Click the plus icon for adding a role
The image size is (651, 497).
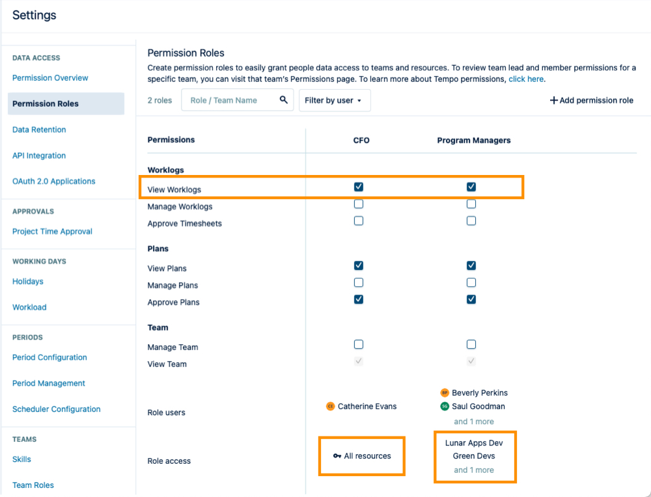tap(554, 100)
